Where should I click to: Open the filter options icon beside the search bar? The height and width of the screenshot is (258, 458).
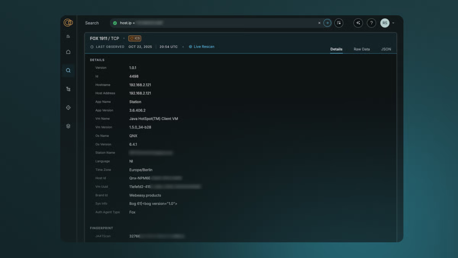pos(339,23)
